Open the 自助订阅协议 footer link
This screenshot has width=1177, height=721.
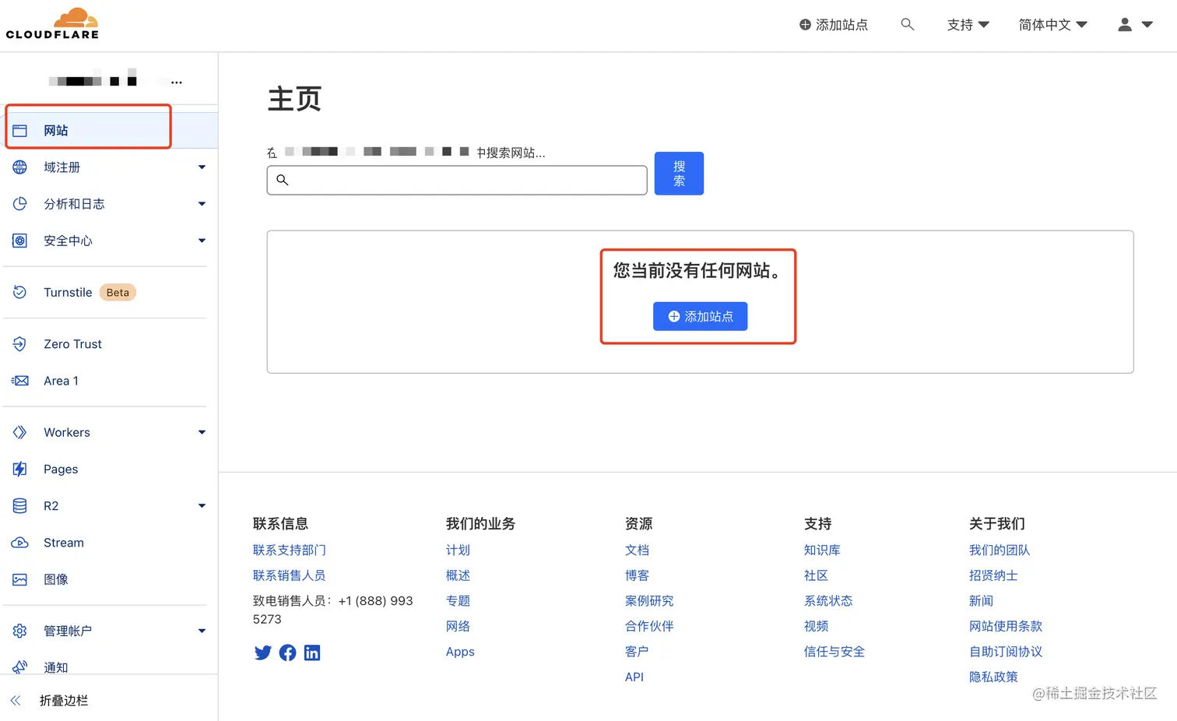1006,652
